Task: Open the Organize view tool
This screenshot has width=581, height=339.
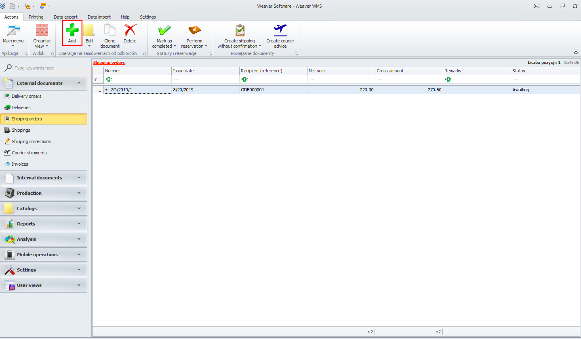Action: [42, 36]
